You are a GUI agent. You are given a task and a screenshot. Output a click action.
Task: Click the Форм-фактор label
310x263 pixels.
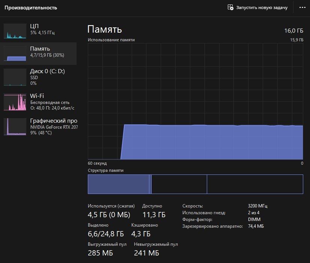197,219
